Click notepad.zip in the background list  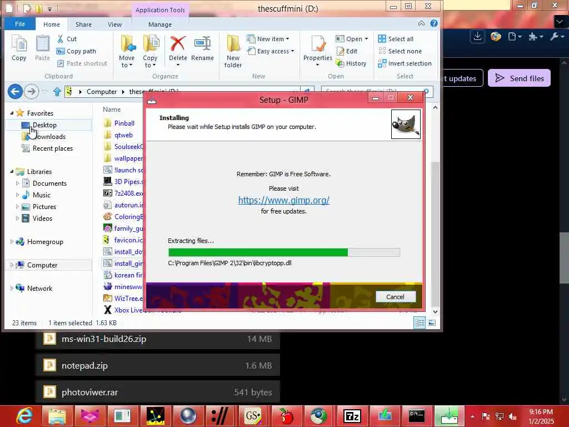click(158, 366)
